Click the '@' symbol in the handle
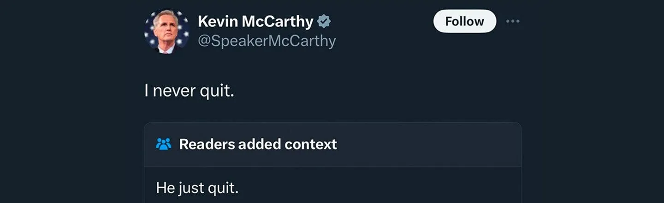The image size is (664, 203). (203, 42)
